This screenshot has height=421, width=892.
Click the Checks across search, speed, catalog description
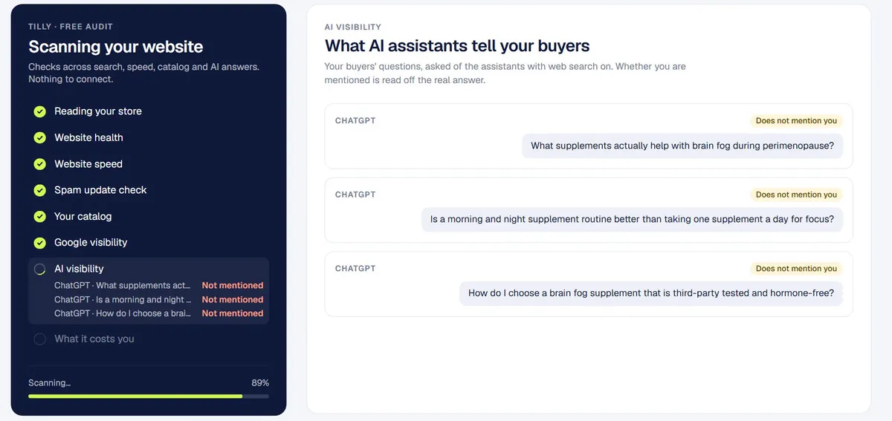click(143, 73)
